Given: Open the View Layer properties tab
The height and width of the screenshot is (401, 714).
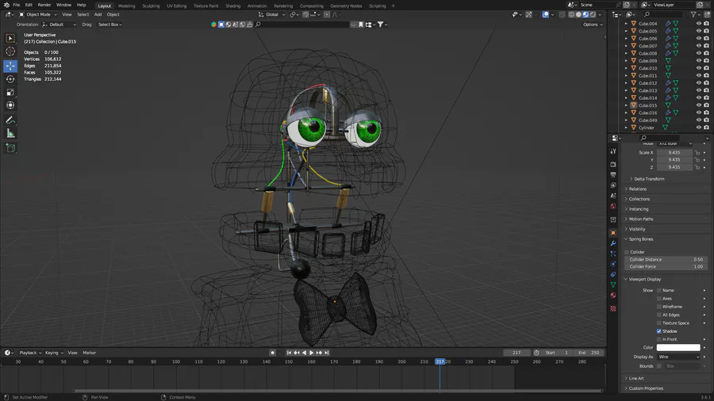Looking at the screenshot, I should coord(613,185).
